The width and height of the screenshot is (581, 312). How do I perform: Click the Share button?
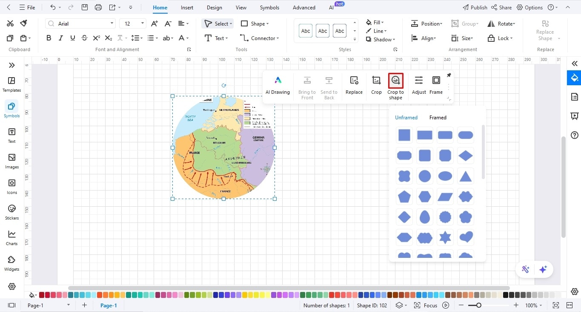click(501, 7)
